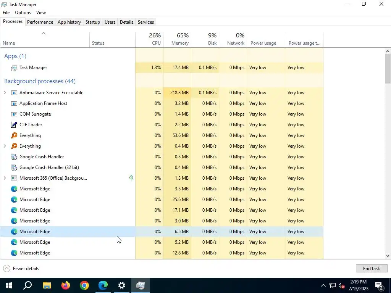Switch to the App history tab
Screen dimensions: 391x293
point(69,22)
